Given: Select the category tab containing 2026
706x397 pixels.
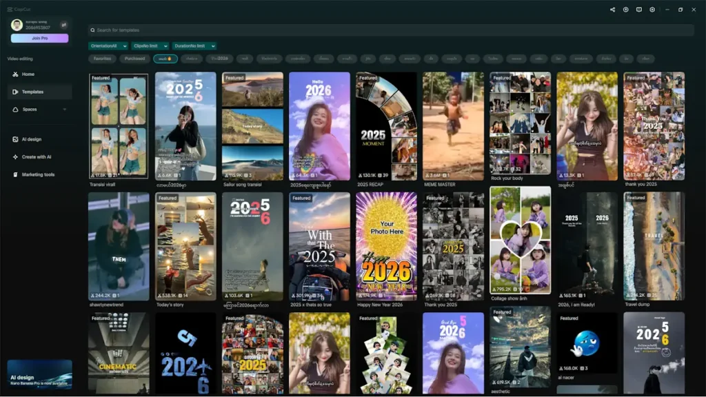Looking at the screenshot, I should click(x=220, y=59).
